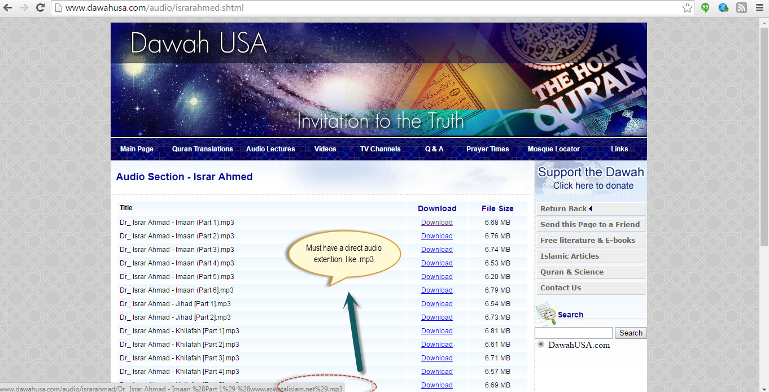The width and height of the screenshot is (769, 392).
Task: Download Khilafah [Part 4].mp3
Action: (437, 372)
